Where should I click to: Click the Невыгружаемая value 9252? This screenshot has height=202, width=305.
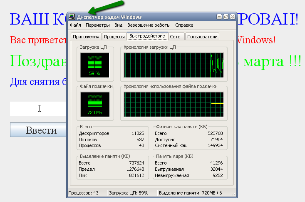(x=218, y=175)
